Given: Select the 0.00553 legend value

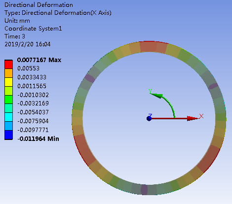Looking at the screenshot, I should pyautogui.click(x=29, y=68).
